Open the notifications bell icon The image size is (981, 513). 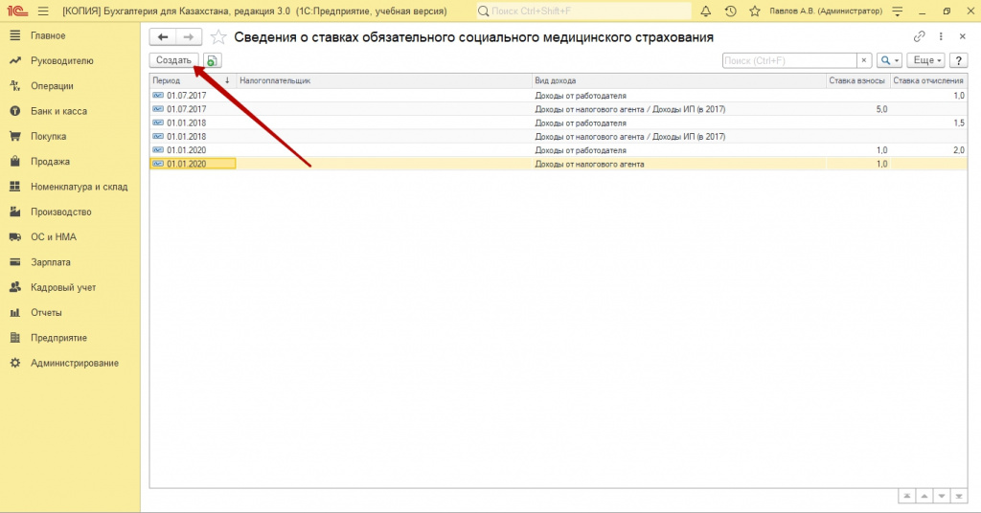point(706,11)
